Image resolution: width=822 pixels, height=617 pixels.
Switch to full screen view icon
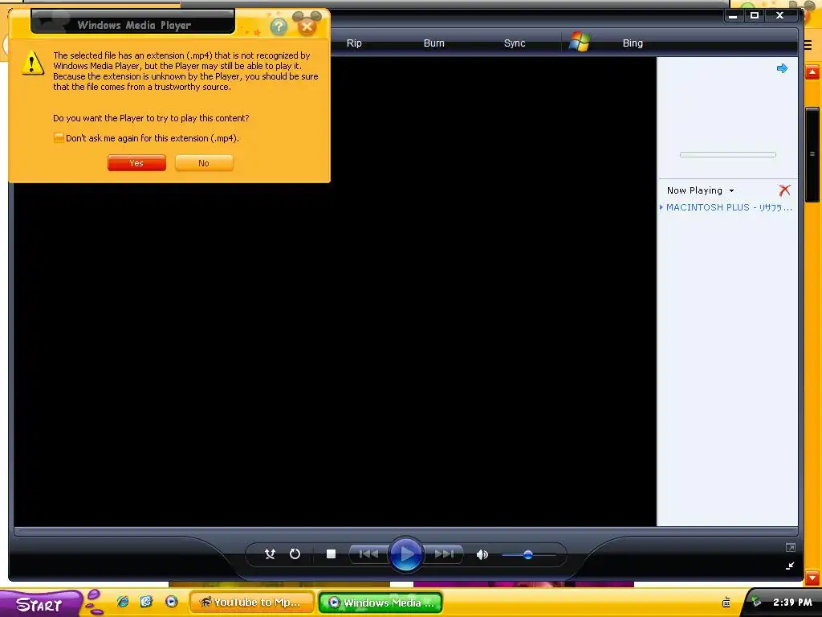[791, 548]
